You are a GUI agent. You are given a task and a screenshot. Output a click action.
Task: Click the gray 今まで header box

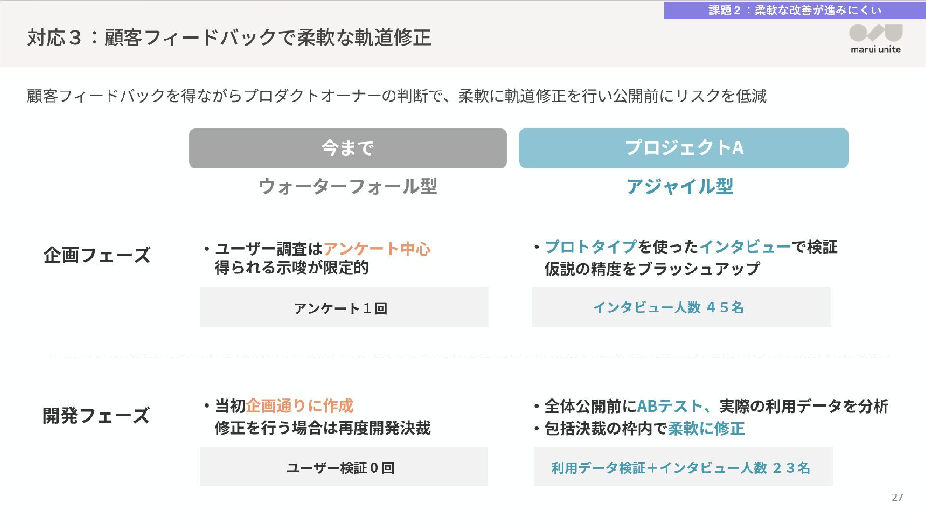[x=348, y=148]
